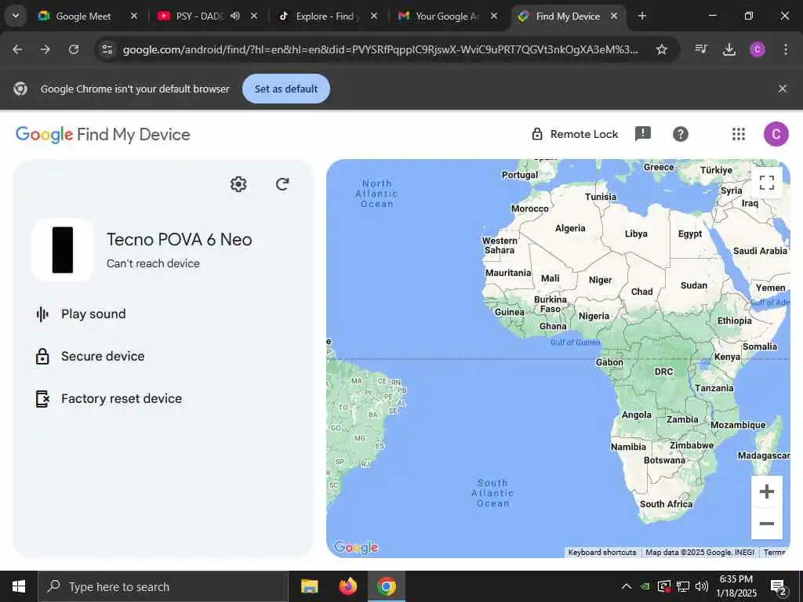The width and height of the screenshot is (803, 602).
Task: Click the taskbar search box
Action: pos(163,586)
